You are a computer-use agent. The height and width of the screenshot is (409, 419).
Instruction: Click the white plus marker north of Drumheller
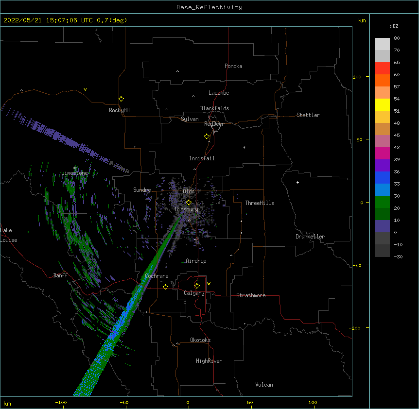pos(297,182)
